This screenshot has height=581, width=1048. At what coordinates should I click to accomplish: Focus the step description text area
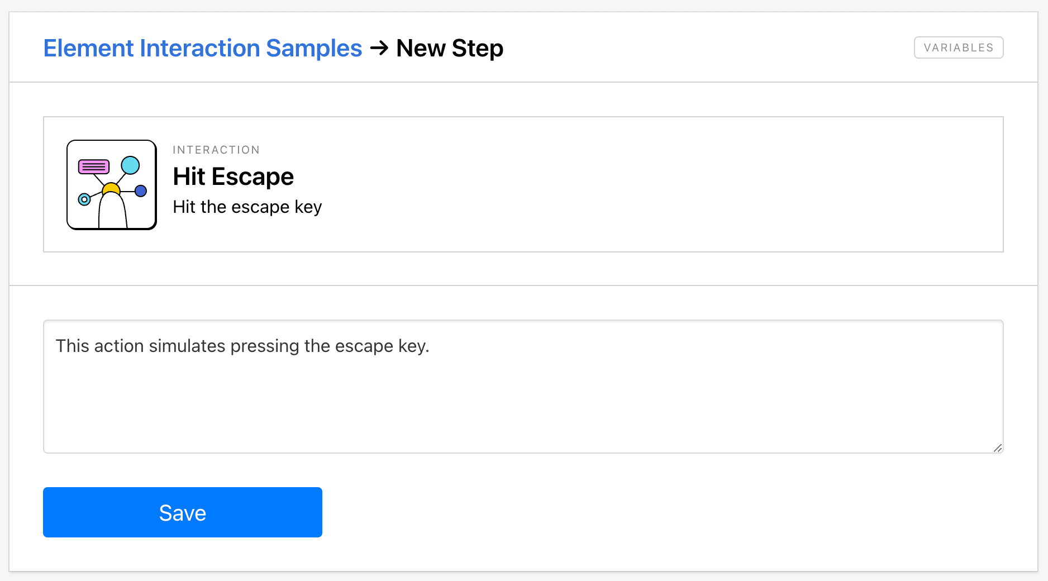point(523,397)
